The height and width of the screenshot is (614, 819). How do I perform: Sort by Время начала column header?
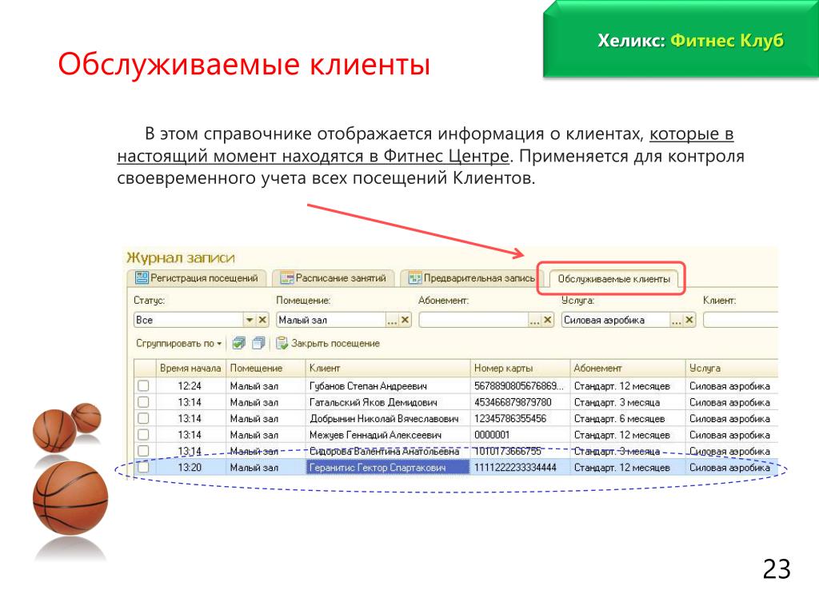pos(190,368)
